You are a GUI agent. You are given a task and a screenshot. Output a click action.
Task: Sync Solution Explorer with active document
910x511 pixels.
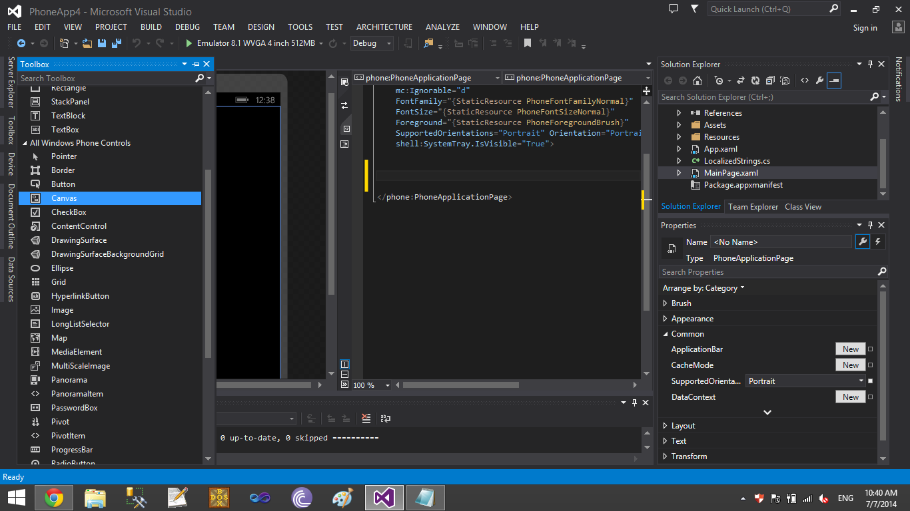(741, 80)
